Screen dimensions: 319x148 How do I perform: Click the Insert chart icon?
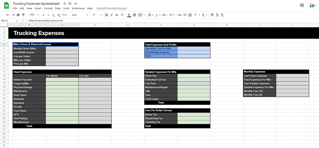[190, 15]
